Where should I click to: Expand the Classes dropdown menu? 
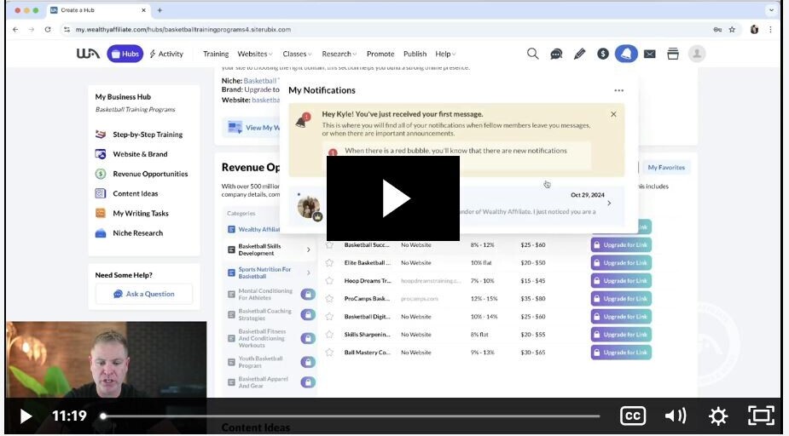[x=297, y=54]
